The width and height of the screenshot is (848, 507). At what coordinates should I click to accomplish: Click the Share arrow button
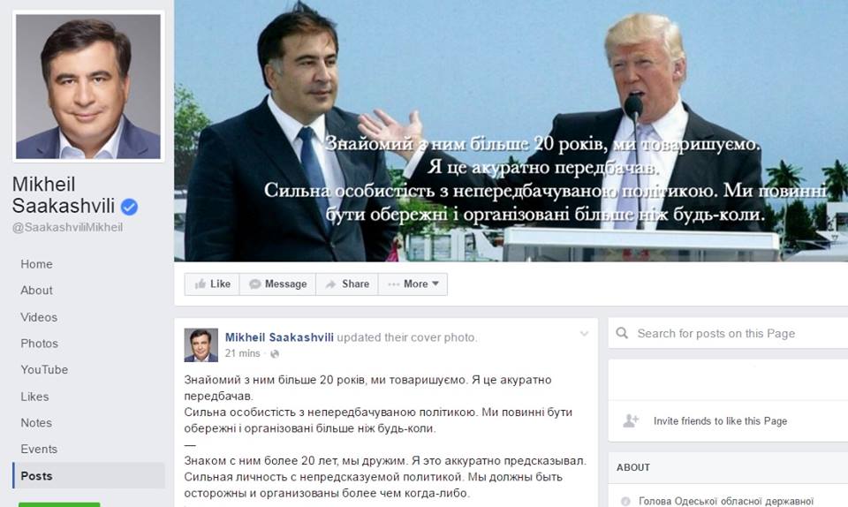[347, 284]
